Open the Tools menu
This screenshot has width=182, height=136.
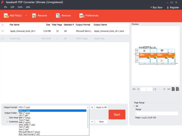pos(20,7)
